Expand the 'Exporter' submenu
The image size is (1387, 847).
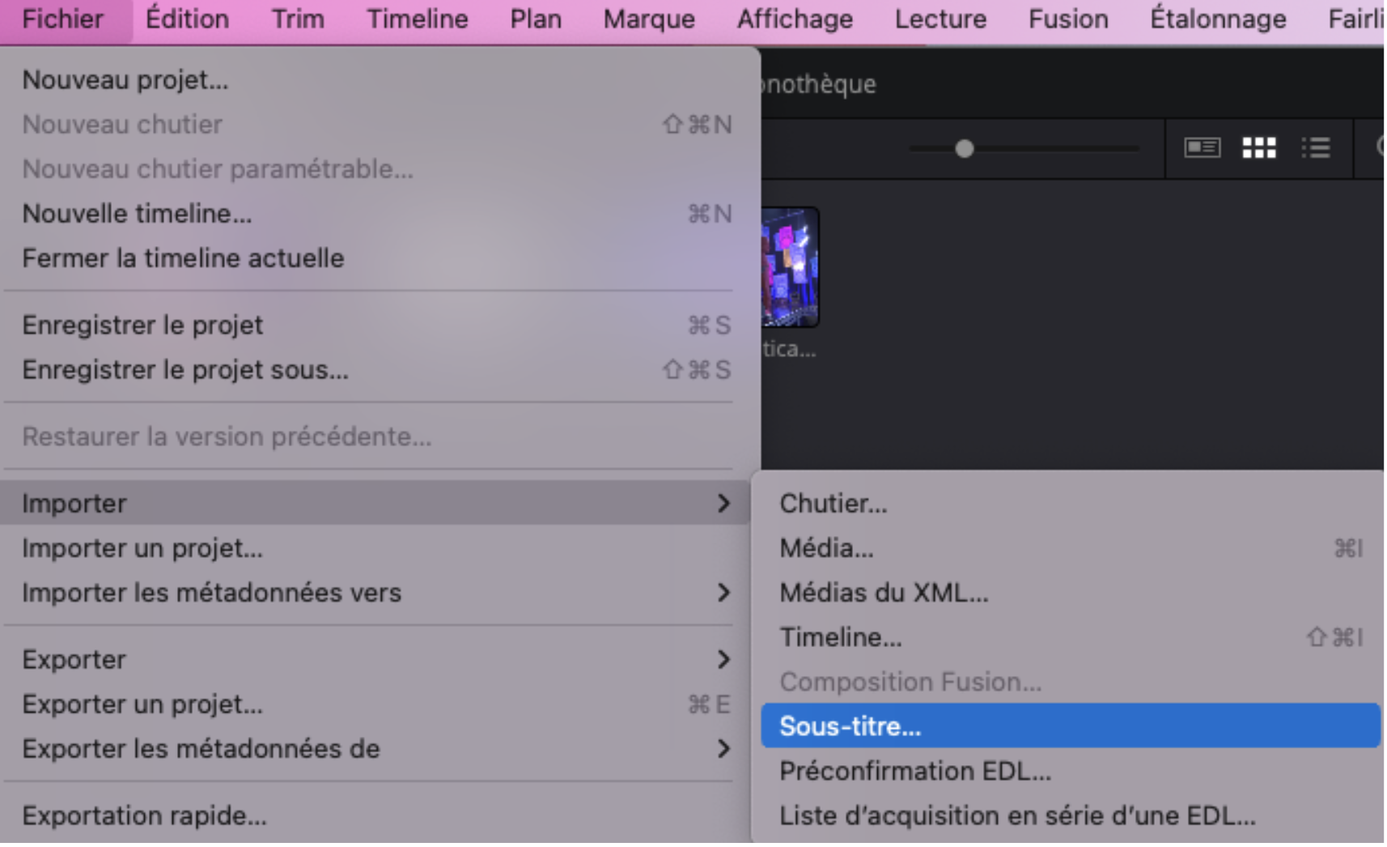(74, 660)
